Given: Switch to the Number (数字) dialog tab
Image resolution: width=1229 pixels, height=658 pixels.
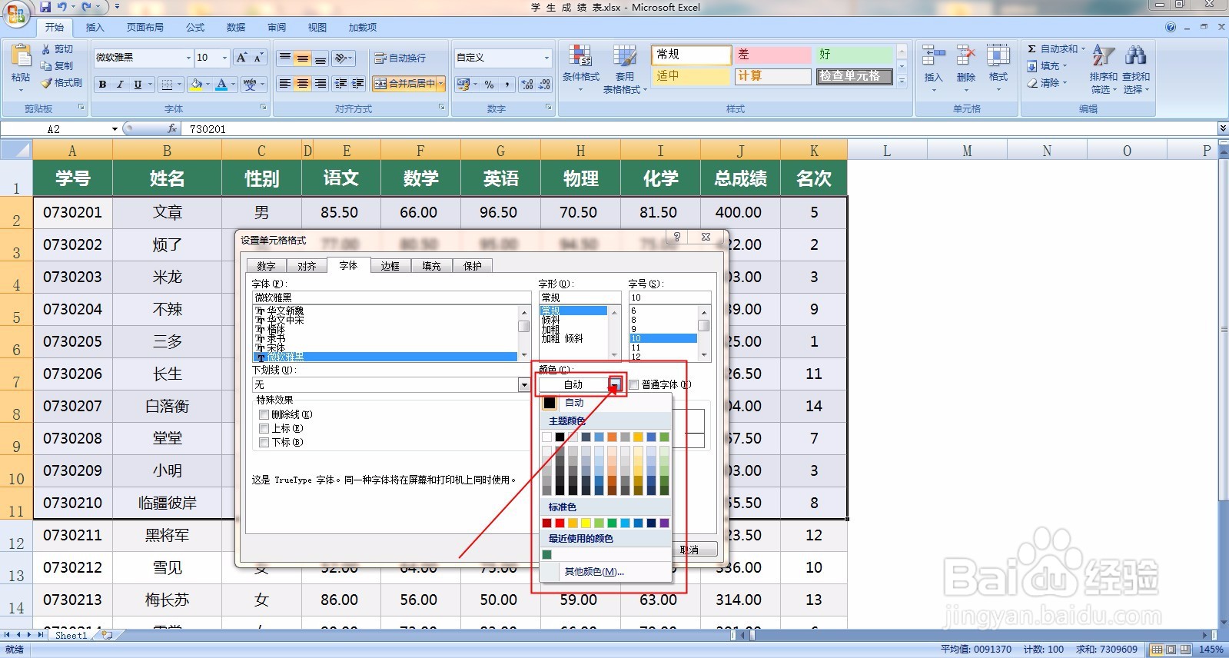Looking at the screenshot, I should coord(266,266).
